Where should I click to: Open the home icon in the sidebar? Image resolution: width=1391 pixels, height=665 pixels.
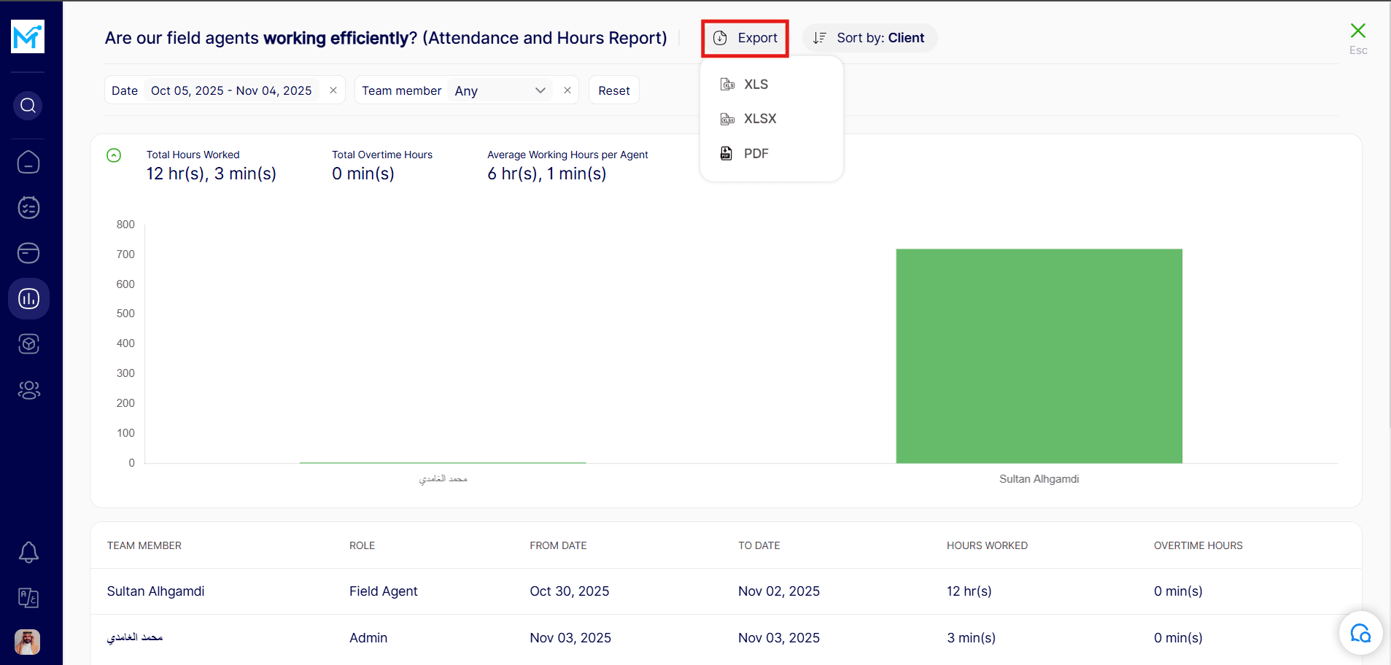28,162
